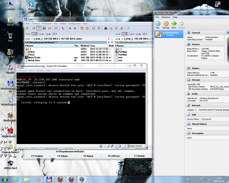Select drive c in the left panel drive bar
229x183 pixels.
click(28, 34)
